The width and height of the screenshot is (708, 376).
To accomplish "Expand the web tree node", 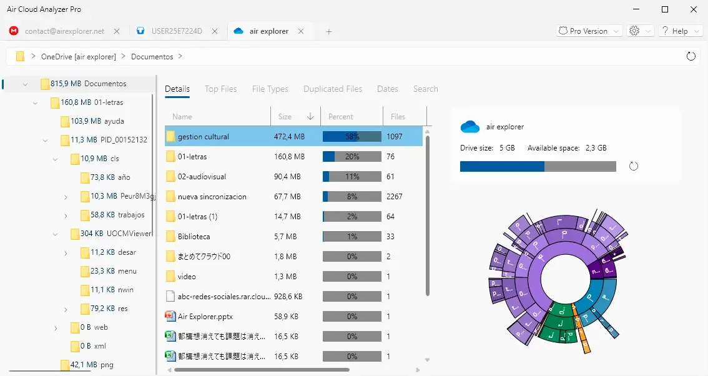I will tap(56, 328).
